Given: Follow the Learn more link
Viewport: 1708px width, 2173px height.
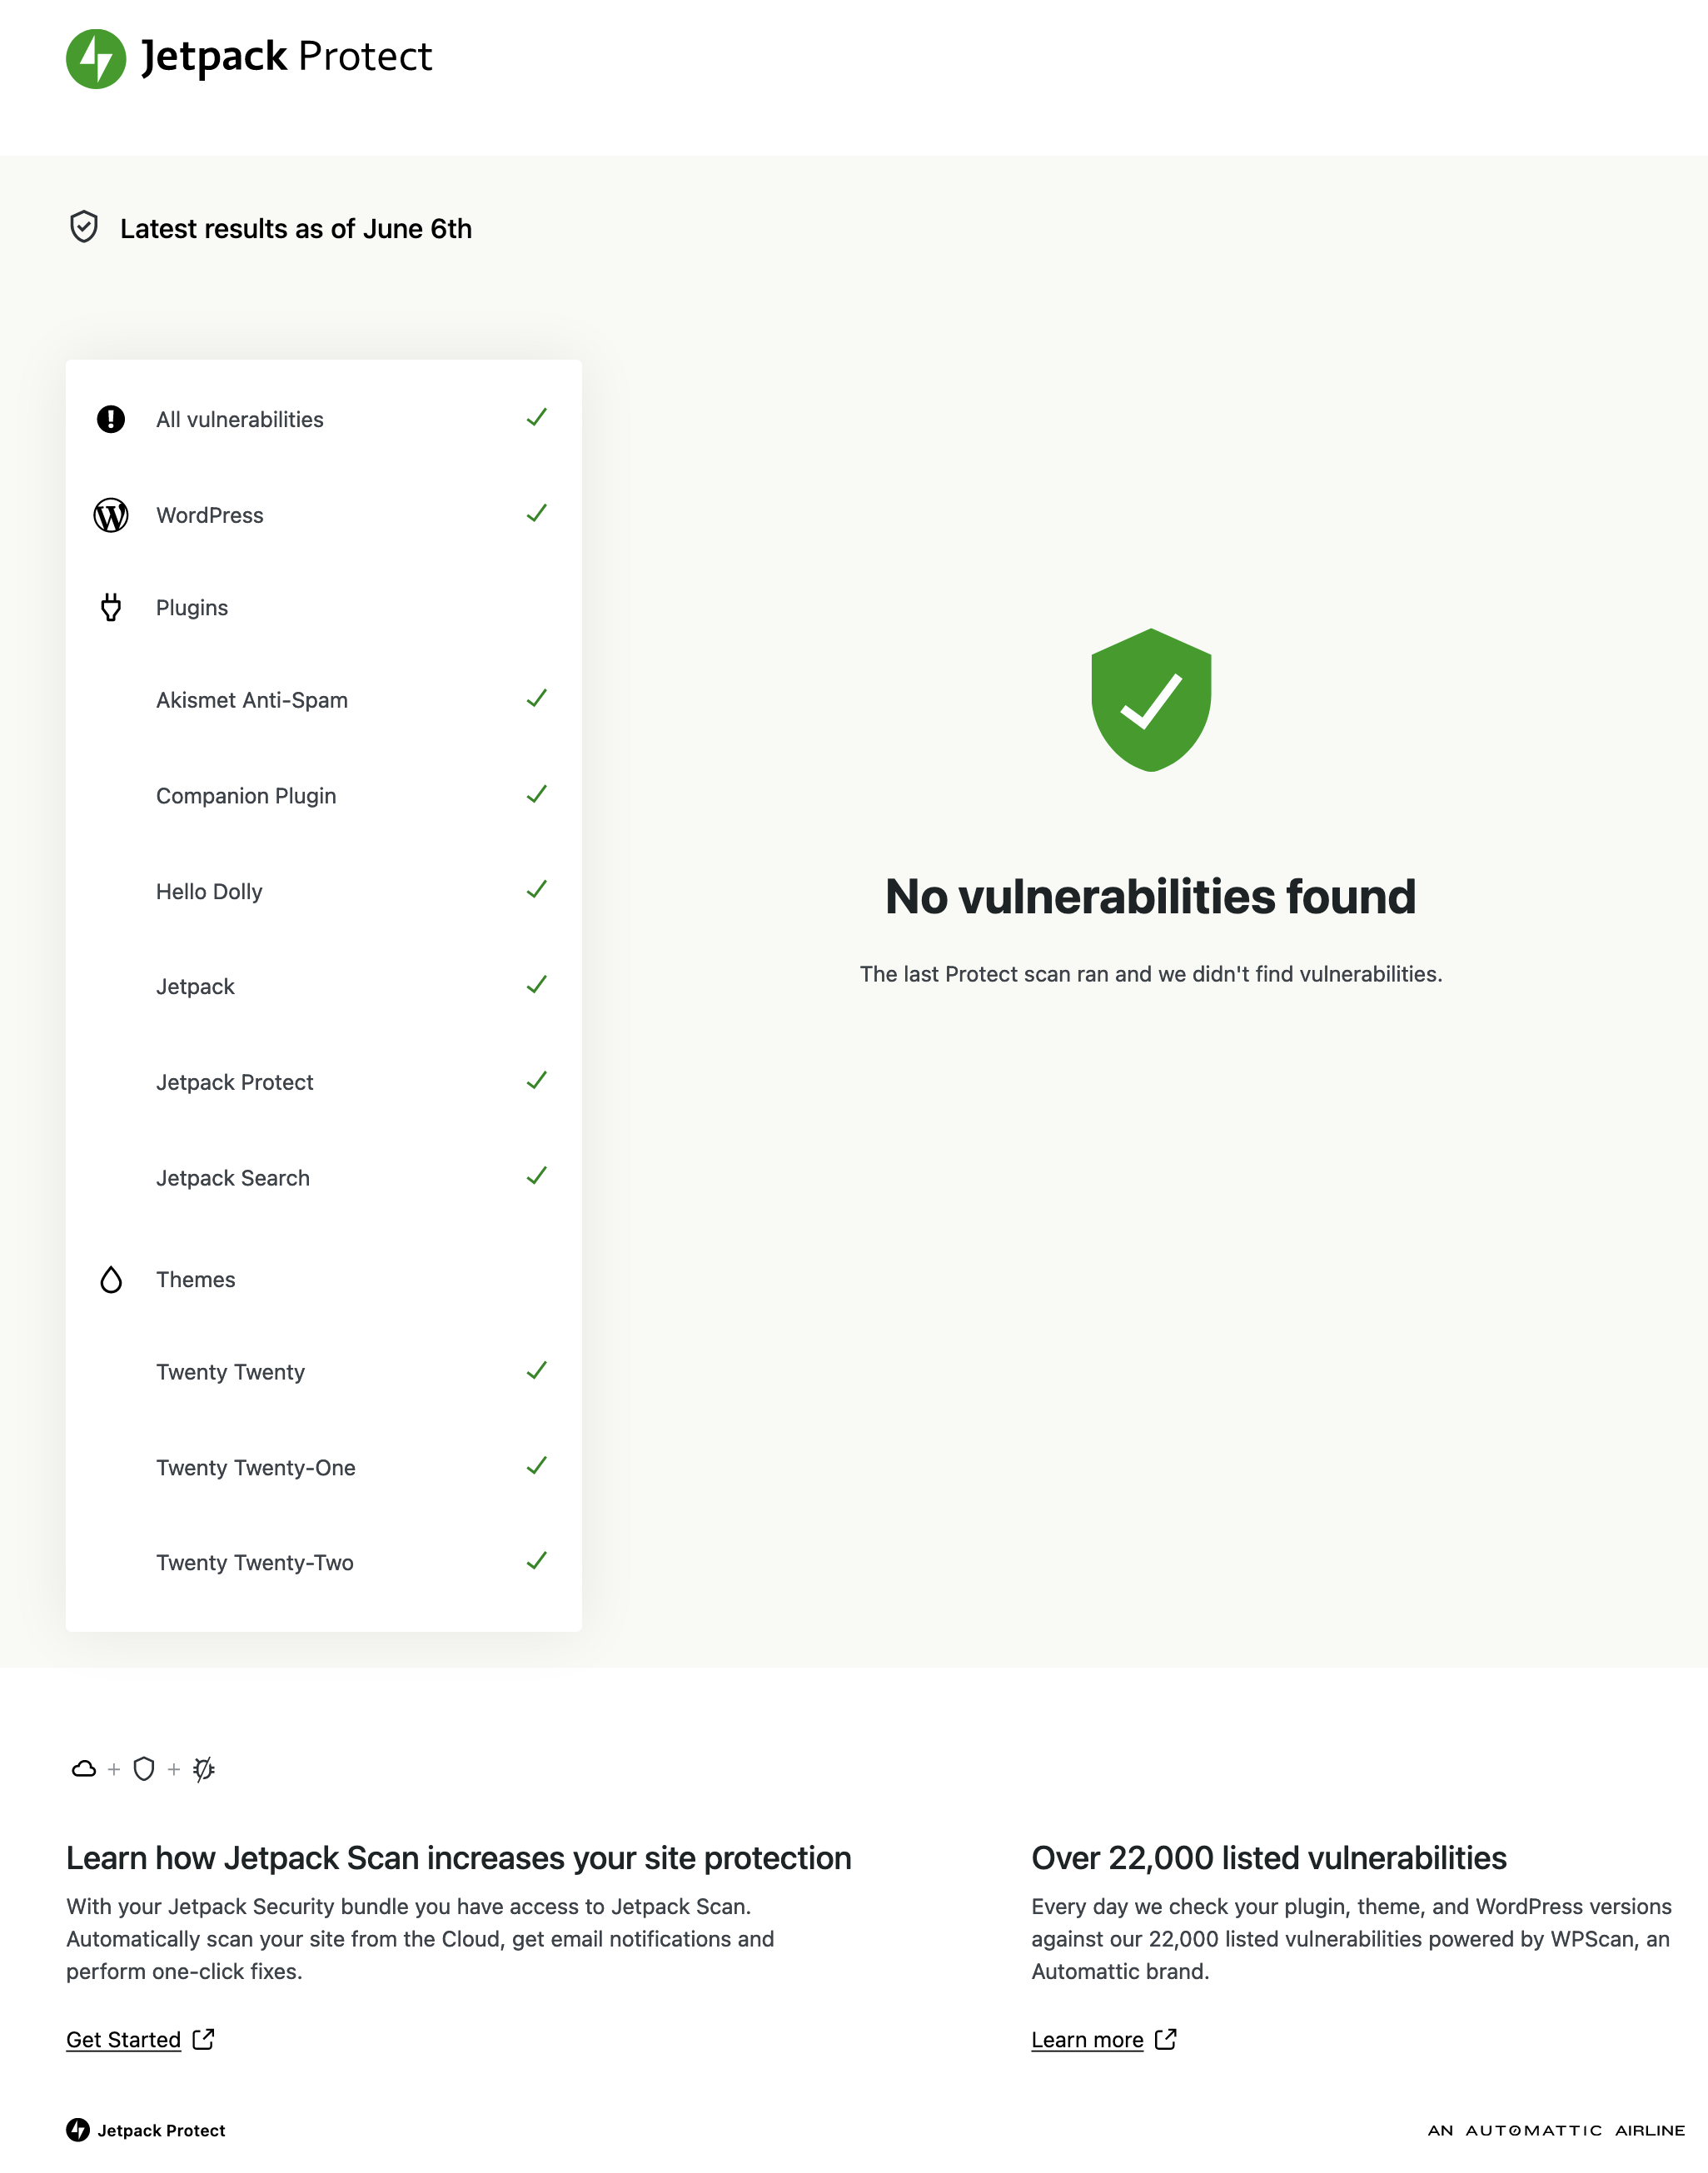Looking at the screenshot, I should 1087,2040.
